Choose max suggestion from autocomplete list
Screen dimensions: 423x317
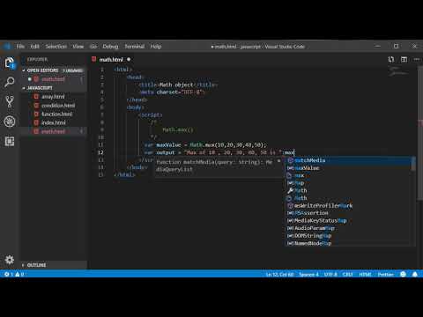(349, 175)
